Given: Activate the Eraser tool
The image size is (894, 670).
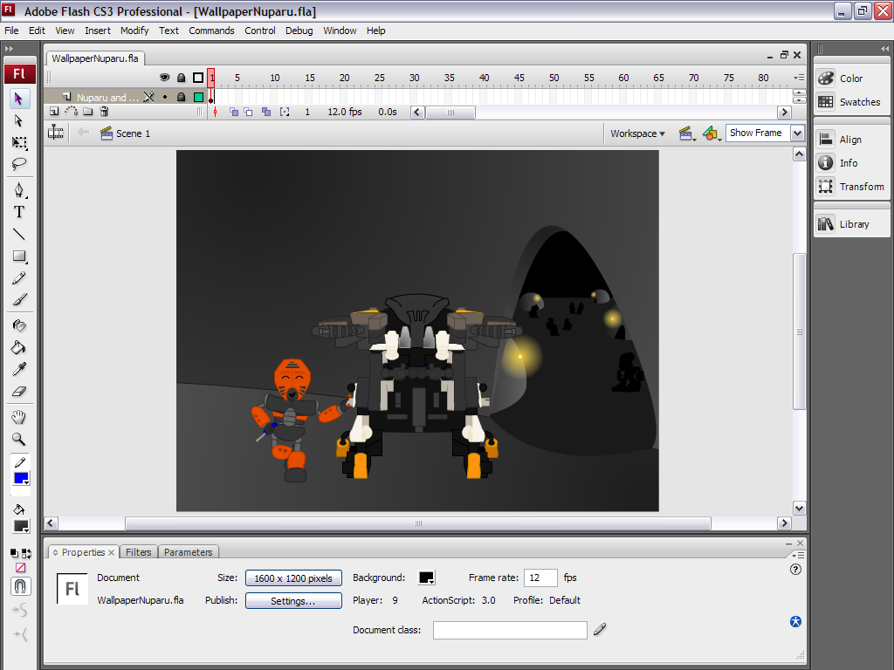Looking at the screenshot, I should click(x=19, y=392).
